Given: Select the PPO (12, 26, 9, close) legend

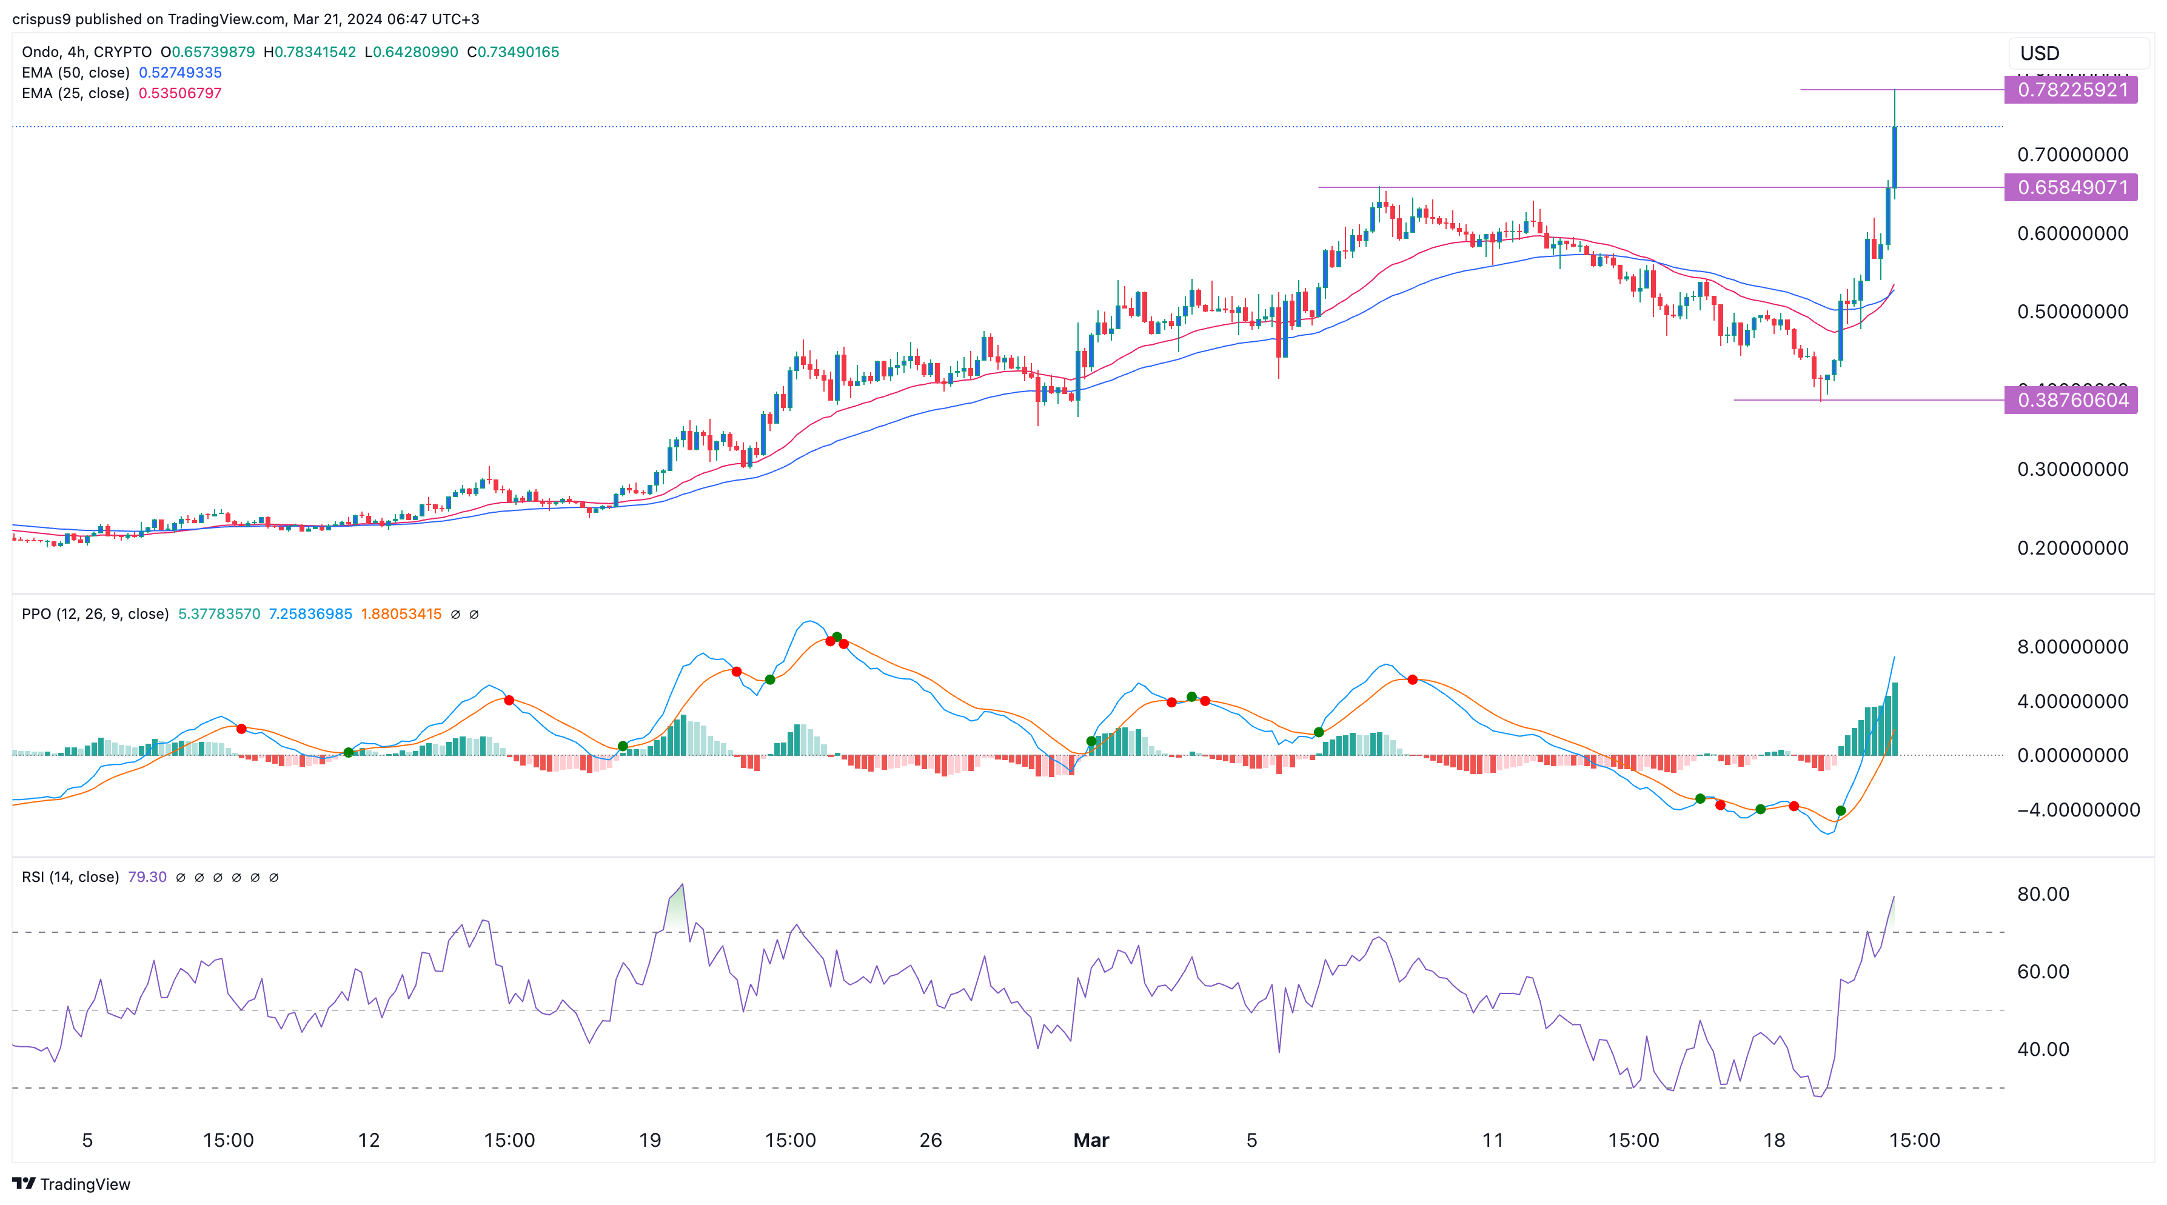Looking at the screenshot, I should [x=95, y=615].
